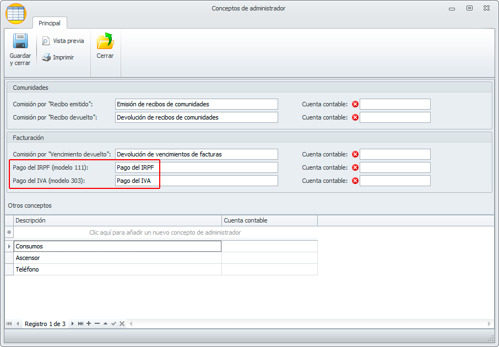Click the Consumos row indicator arrow
This screenshot has width=499, height=347.
pyautogui.click(x=9, y=246)
